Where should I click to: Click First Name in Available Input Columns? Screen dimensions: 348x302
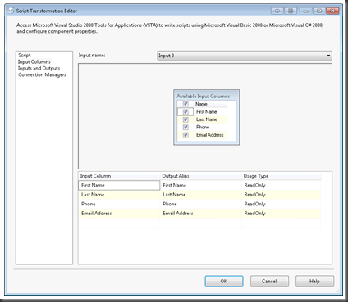(x=207, y=112)
